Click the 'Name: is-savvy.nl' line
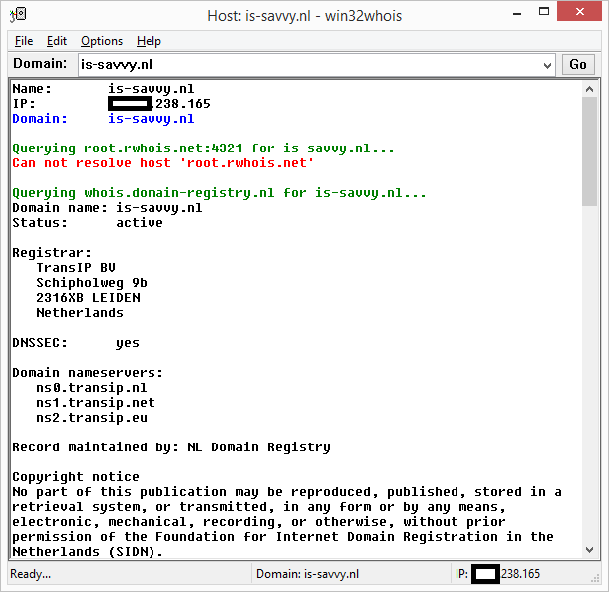The width and height of the screenshot is (609, 592). [104, 89]
